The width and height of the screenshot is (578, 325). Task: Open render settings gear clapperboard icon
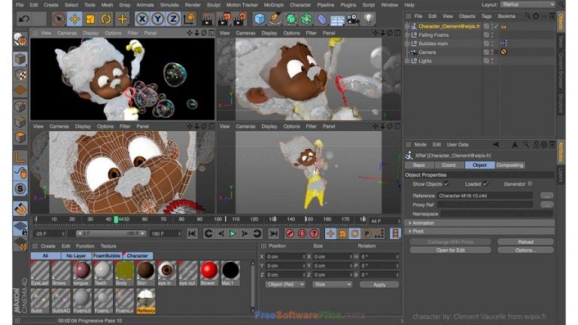[x=240, y=18]
